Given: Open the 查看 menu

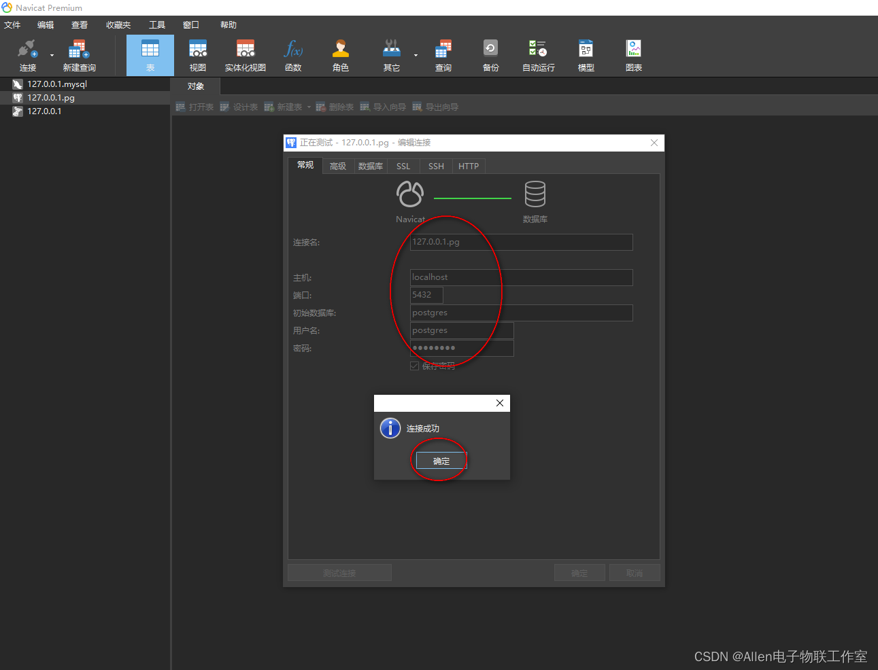Looking at the screenshot, I should pyautogui.click(x=80, y=25).
